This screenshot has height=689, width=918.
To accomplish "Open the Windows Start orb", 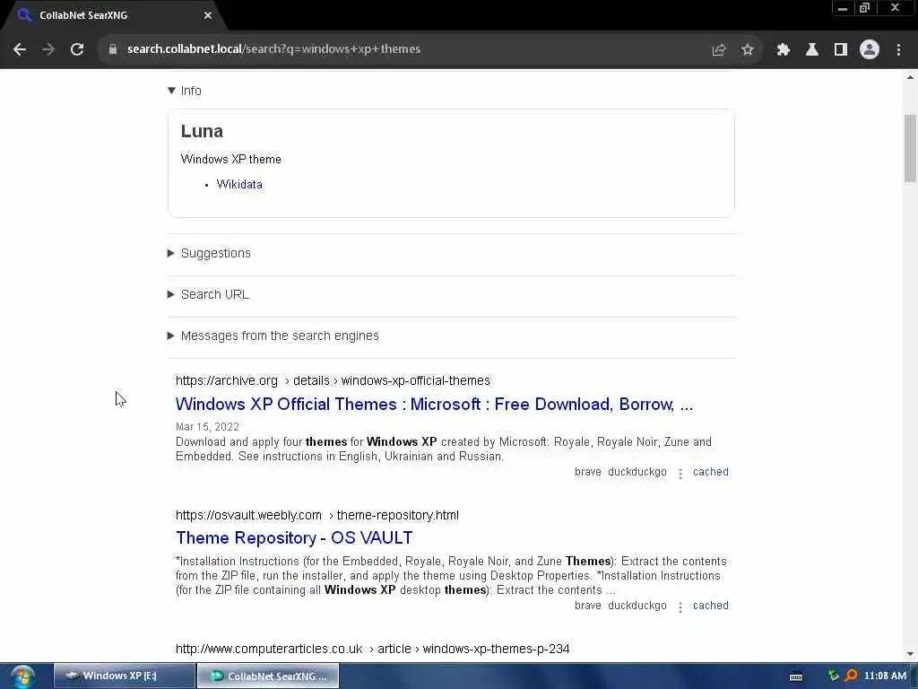I will pos(22,676).
